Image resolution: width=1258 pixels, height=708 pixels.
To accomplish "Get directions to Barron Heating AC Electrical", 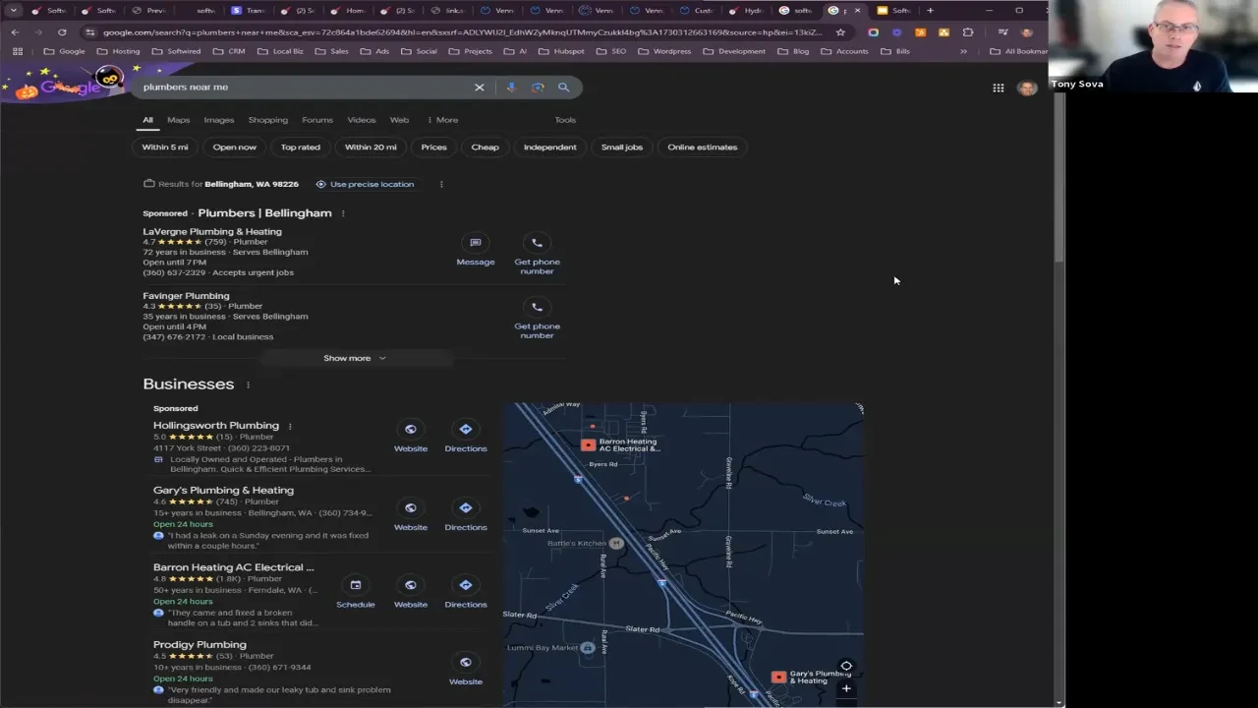I will [466, 584].
